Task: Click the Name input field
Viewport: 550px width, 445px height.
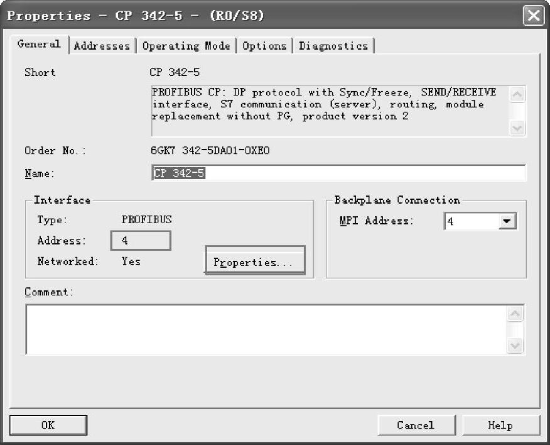Action: [x=339, y=173]
